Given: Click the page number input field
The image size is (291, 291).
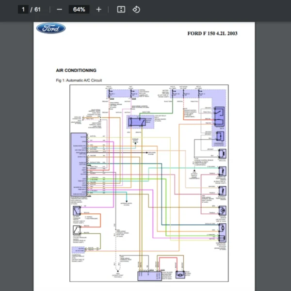Looking at the screenshot, I should pyautogui.click(x=23, y=9).
